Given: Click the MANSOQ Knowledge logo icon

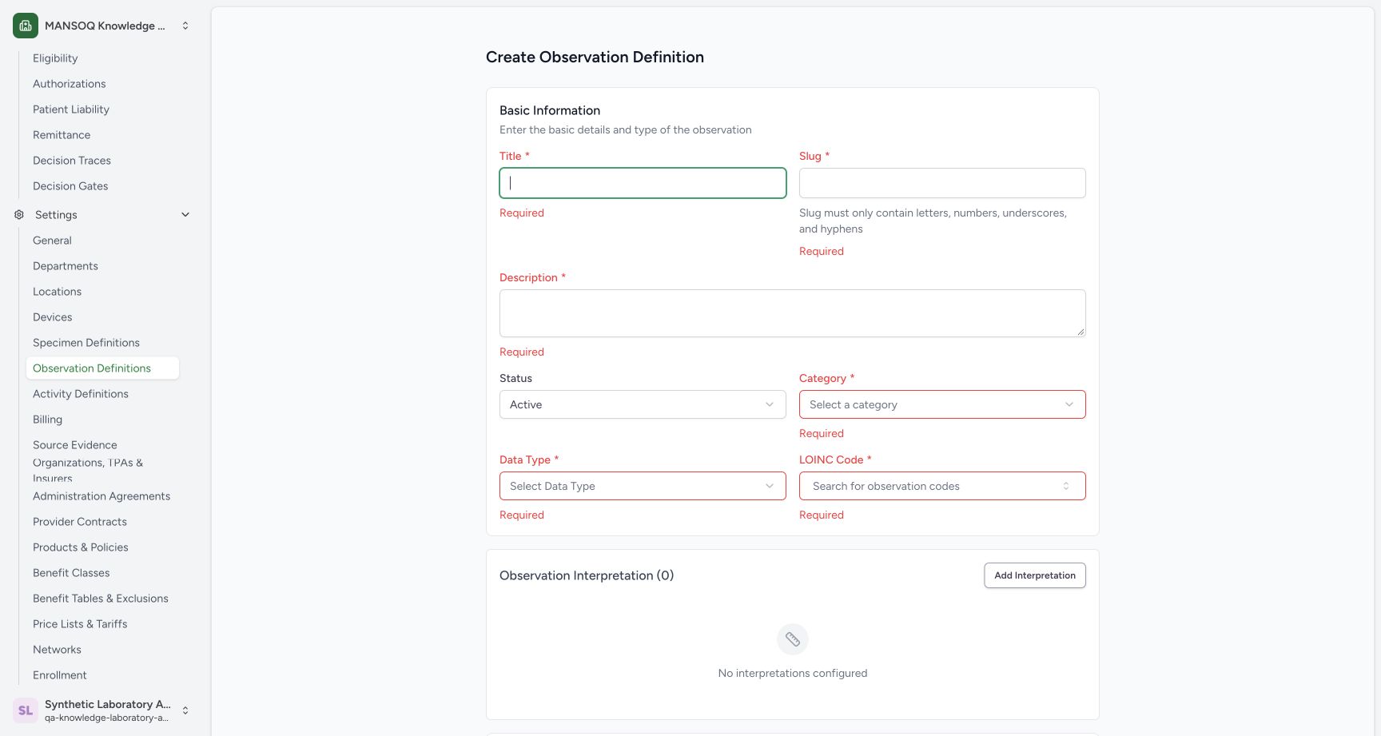Looking at the screenshot, I should (x=26, y=26).
